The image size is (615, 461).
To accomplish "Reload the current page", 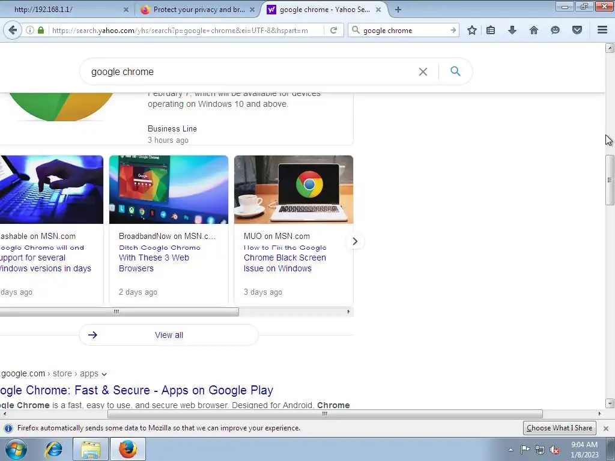I will [x=334, y=30].
